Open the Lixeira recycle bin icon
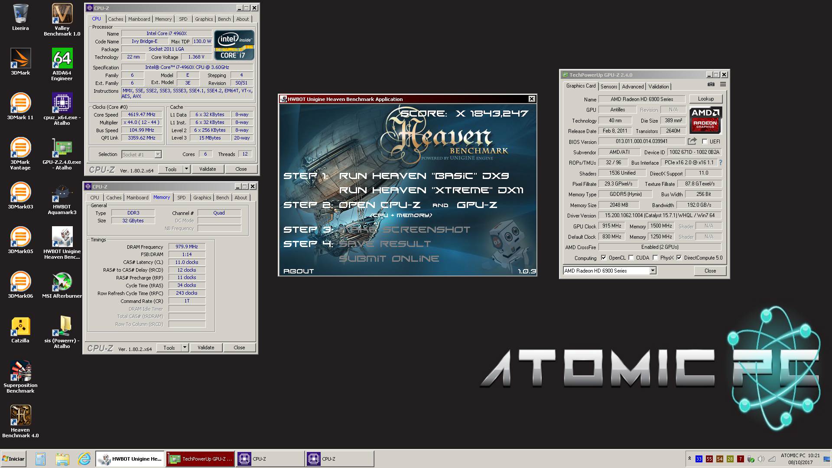 pos(20,17)
